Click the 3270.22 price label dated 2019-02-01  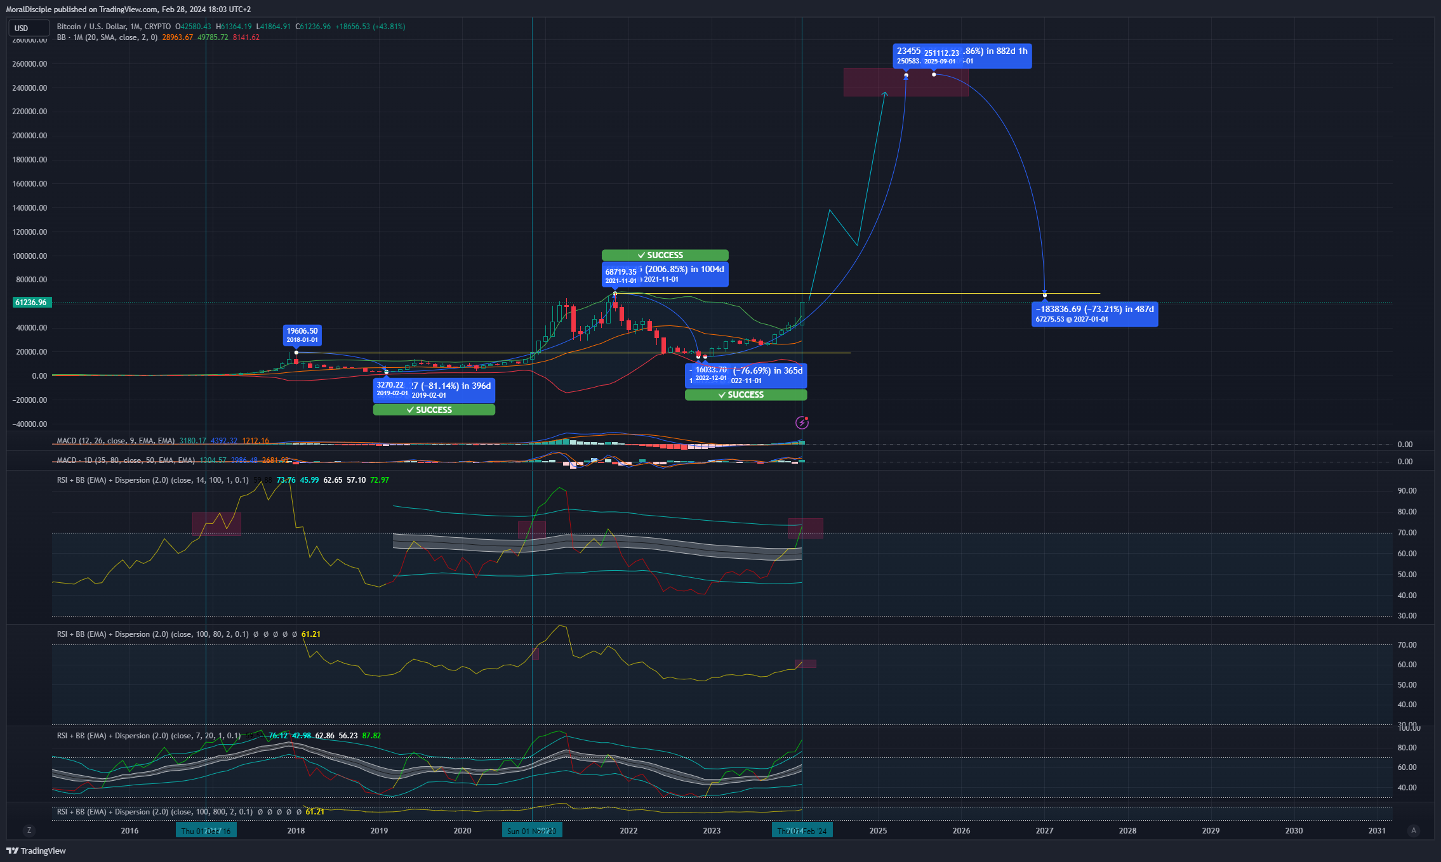(391, 389)
